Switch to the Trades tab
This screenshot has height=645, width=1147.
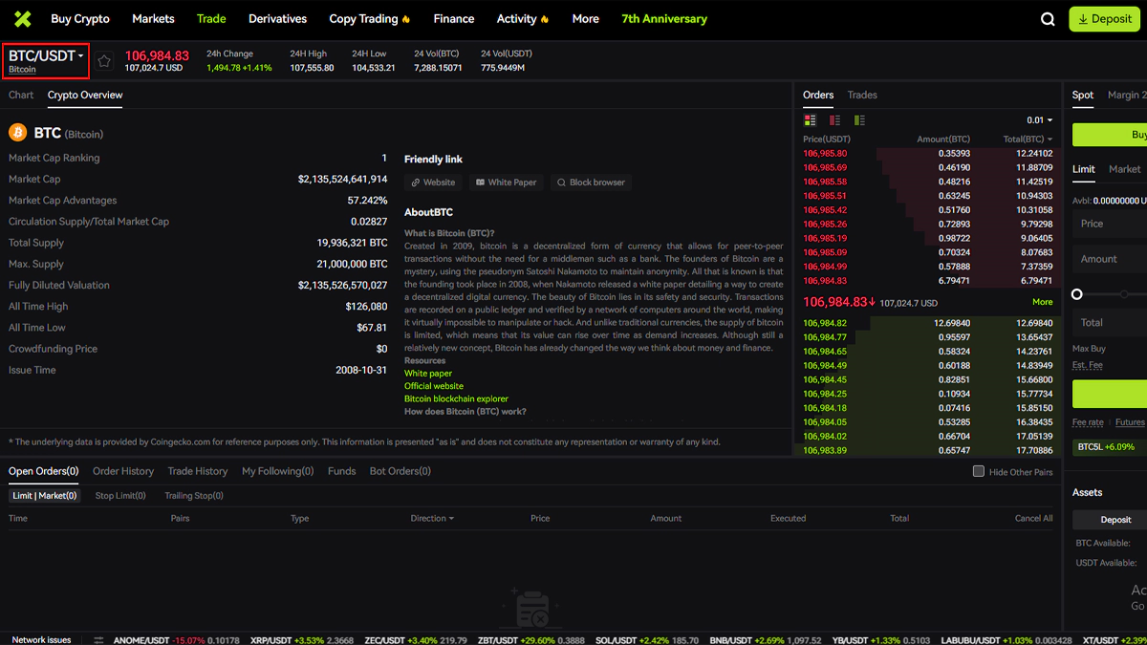pos(862,95)
